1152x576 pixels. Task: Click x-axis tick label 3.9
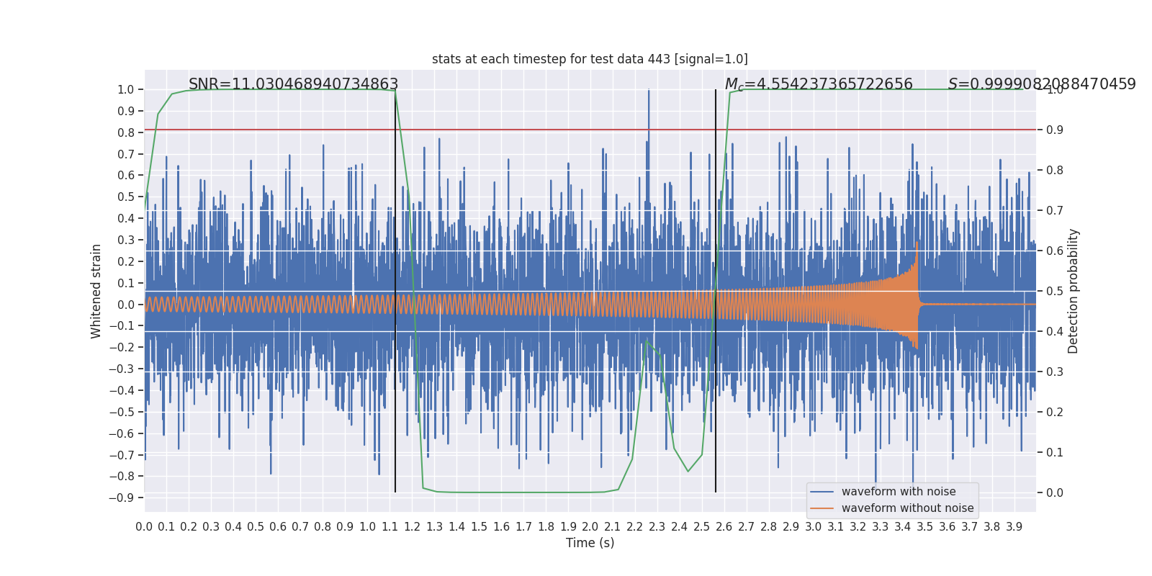pyautogui.click(x=1014, y=527)
